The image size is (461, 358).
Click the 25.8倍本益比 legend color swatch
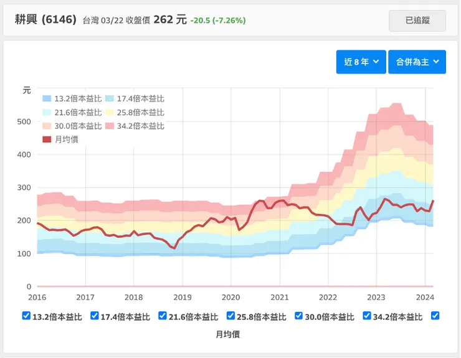pos(110,112)
